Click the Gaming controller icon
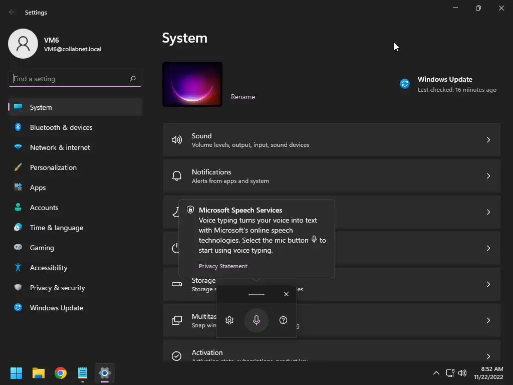 [18, 247]
